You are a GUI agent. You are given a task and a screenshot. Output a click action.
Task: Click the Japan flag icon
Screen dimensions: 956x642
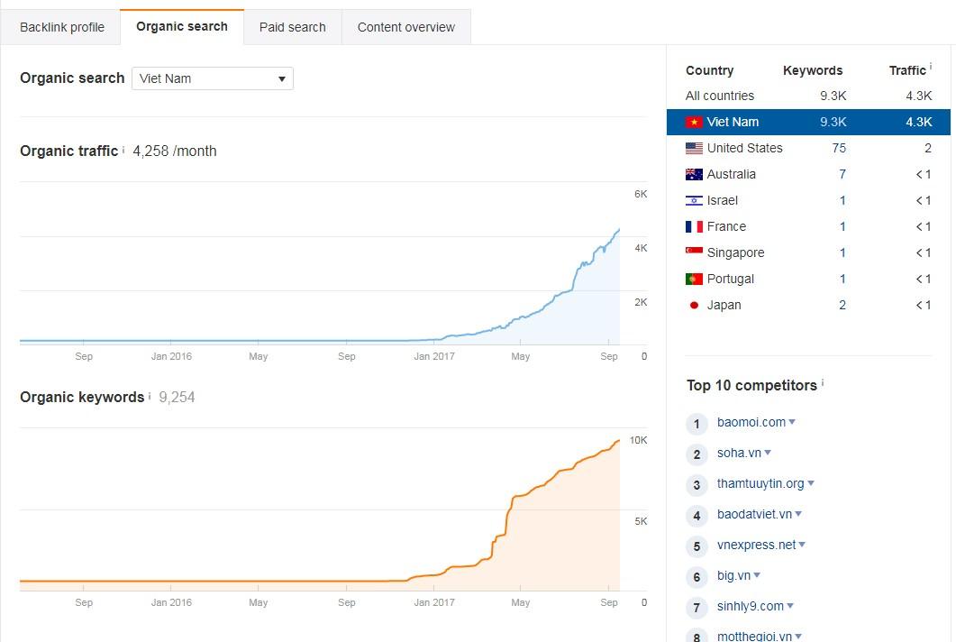pyautogui.click(x=694, y=305)
